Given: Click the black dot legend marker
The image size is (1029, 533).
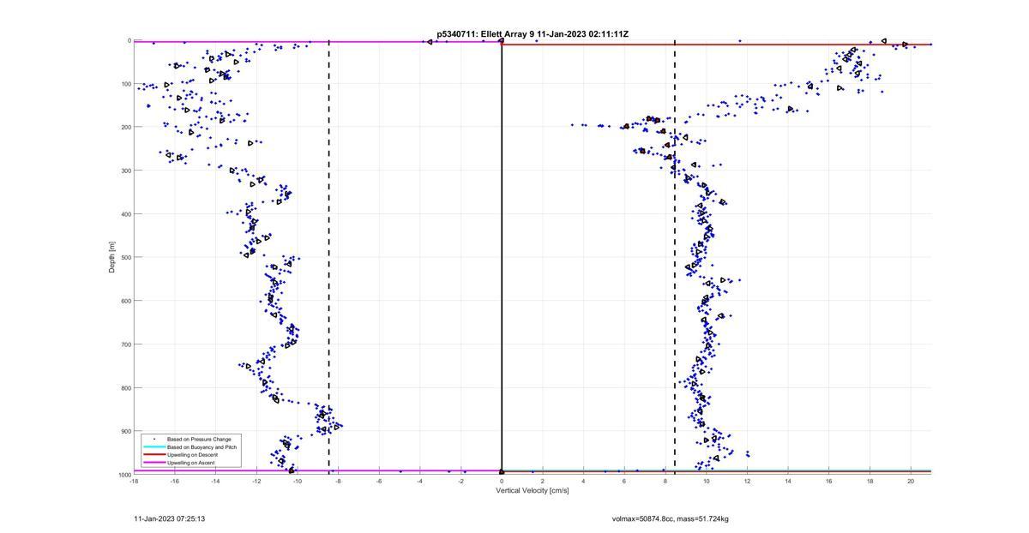Looking at the screenshot, I should pyautogui.click(x=153, y=440).
